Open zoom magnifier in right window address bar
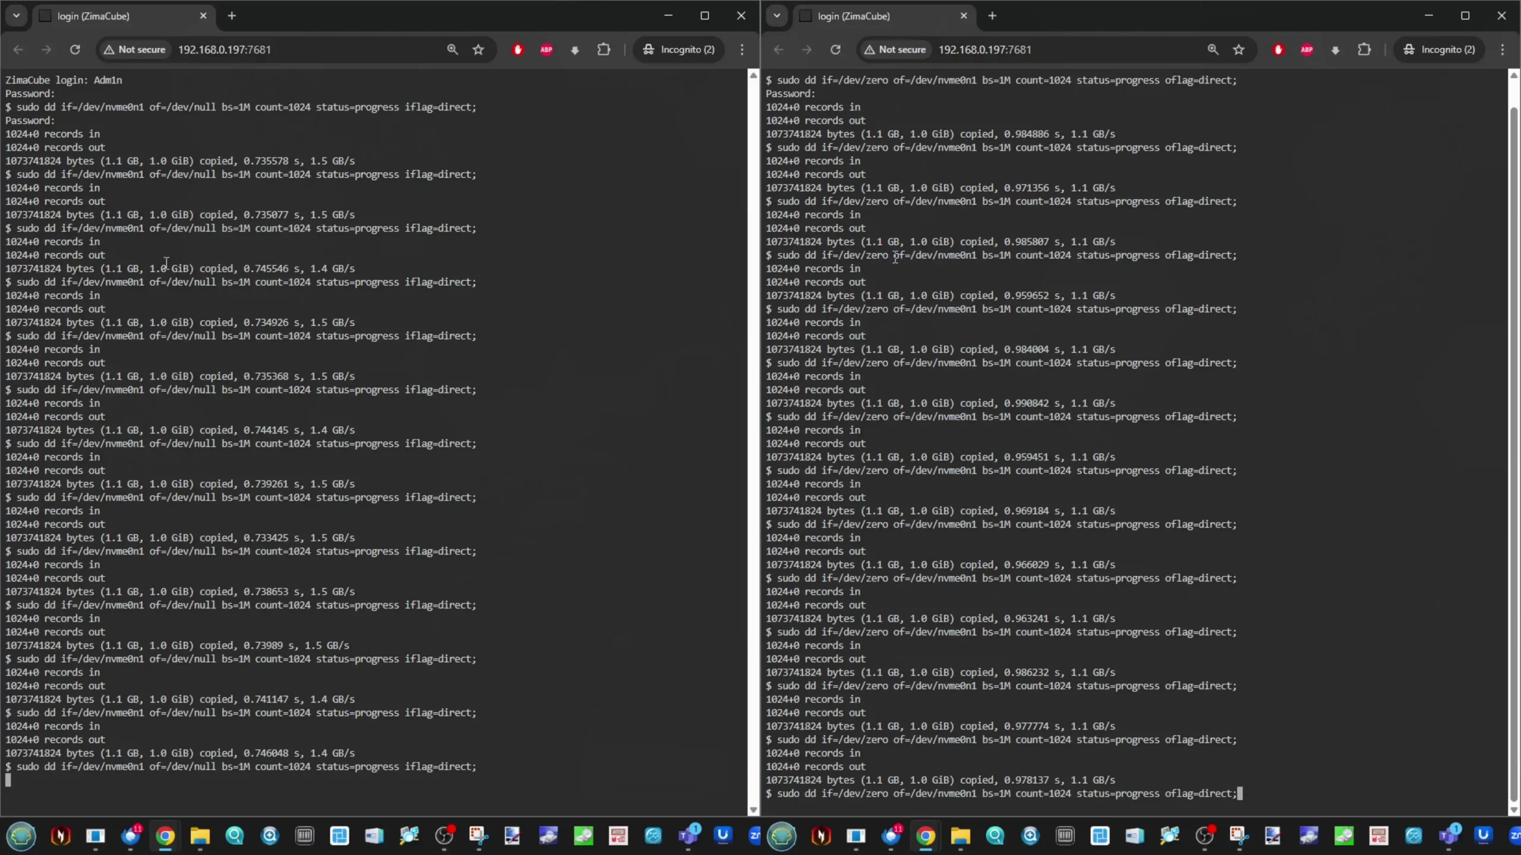This screenshot has height=855, width=1521. [x=1213, y=49]
